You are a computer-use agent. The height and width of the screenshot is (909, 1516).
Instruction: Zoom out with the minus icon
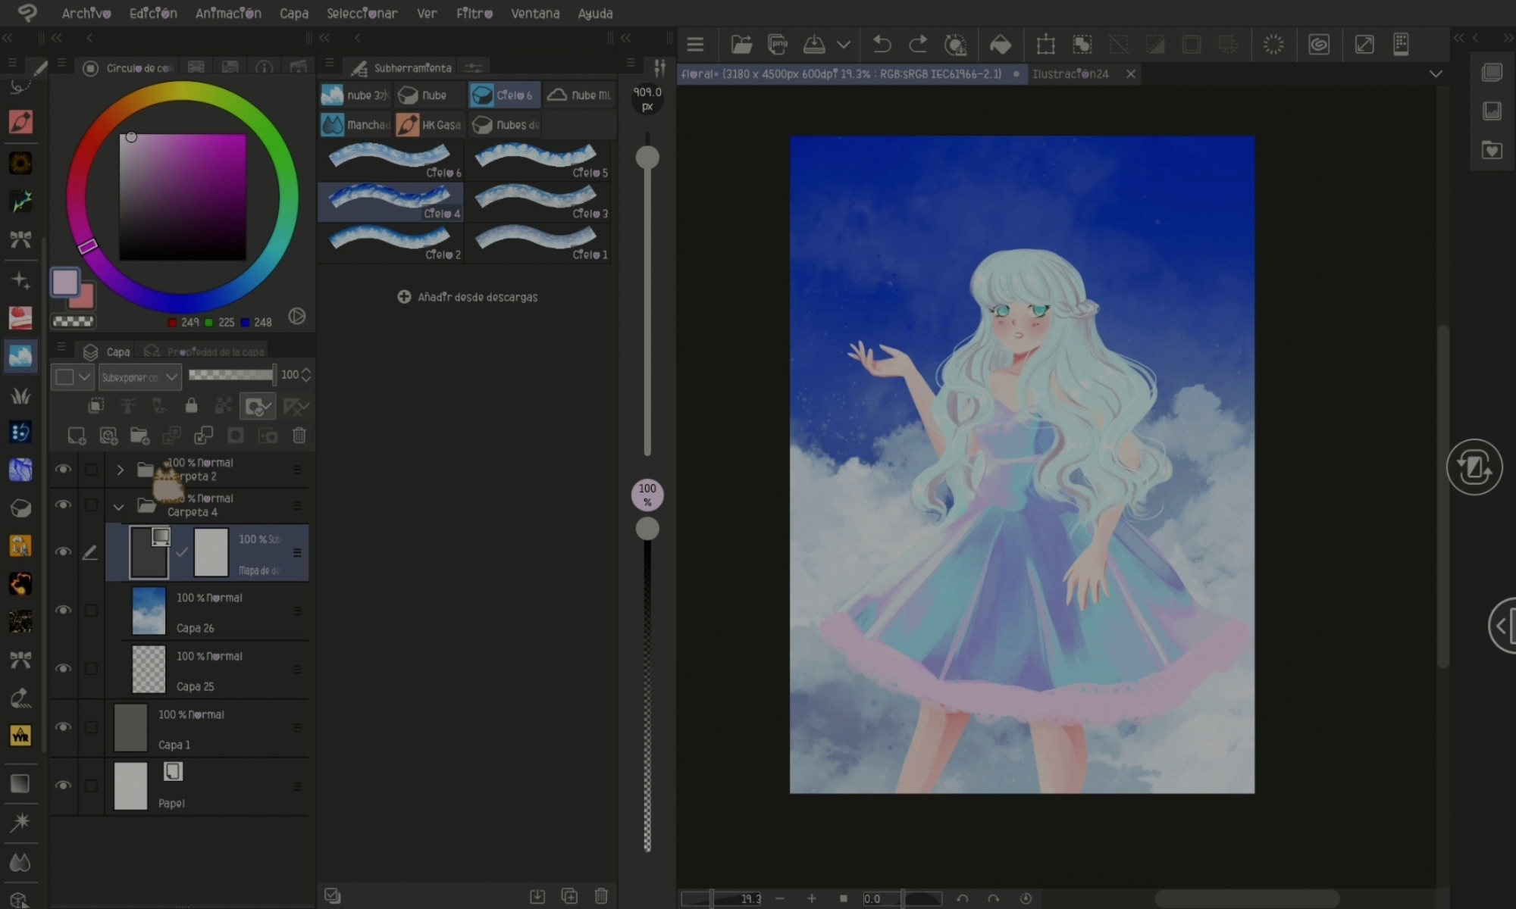pyautogui.click(x=780, y=898)
